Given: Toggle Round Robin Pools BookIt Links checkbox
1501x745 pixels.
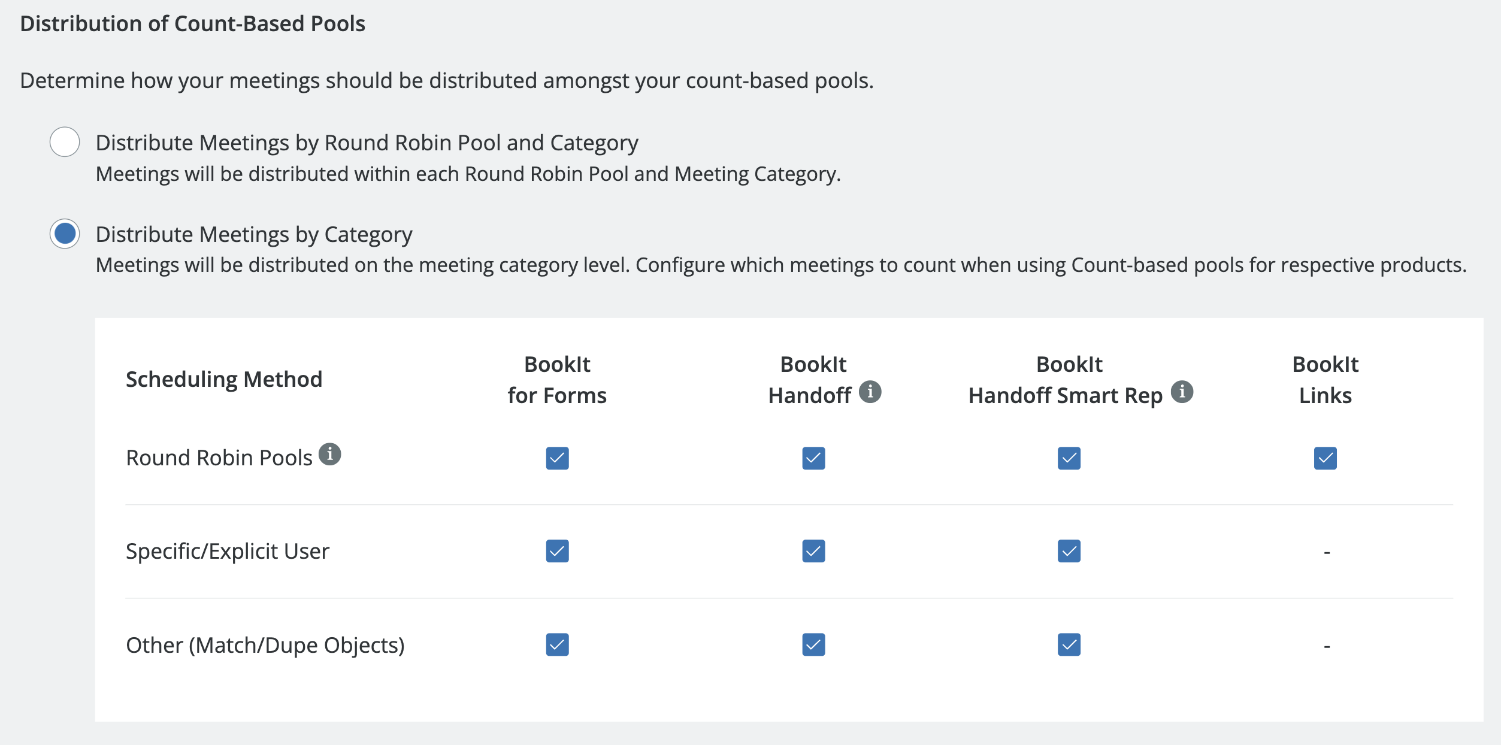Looking at the screenshot, I should click(1325, 458).
